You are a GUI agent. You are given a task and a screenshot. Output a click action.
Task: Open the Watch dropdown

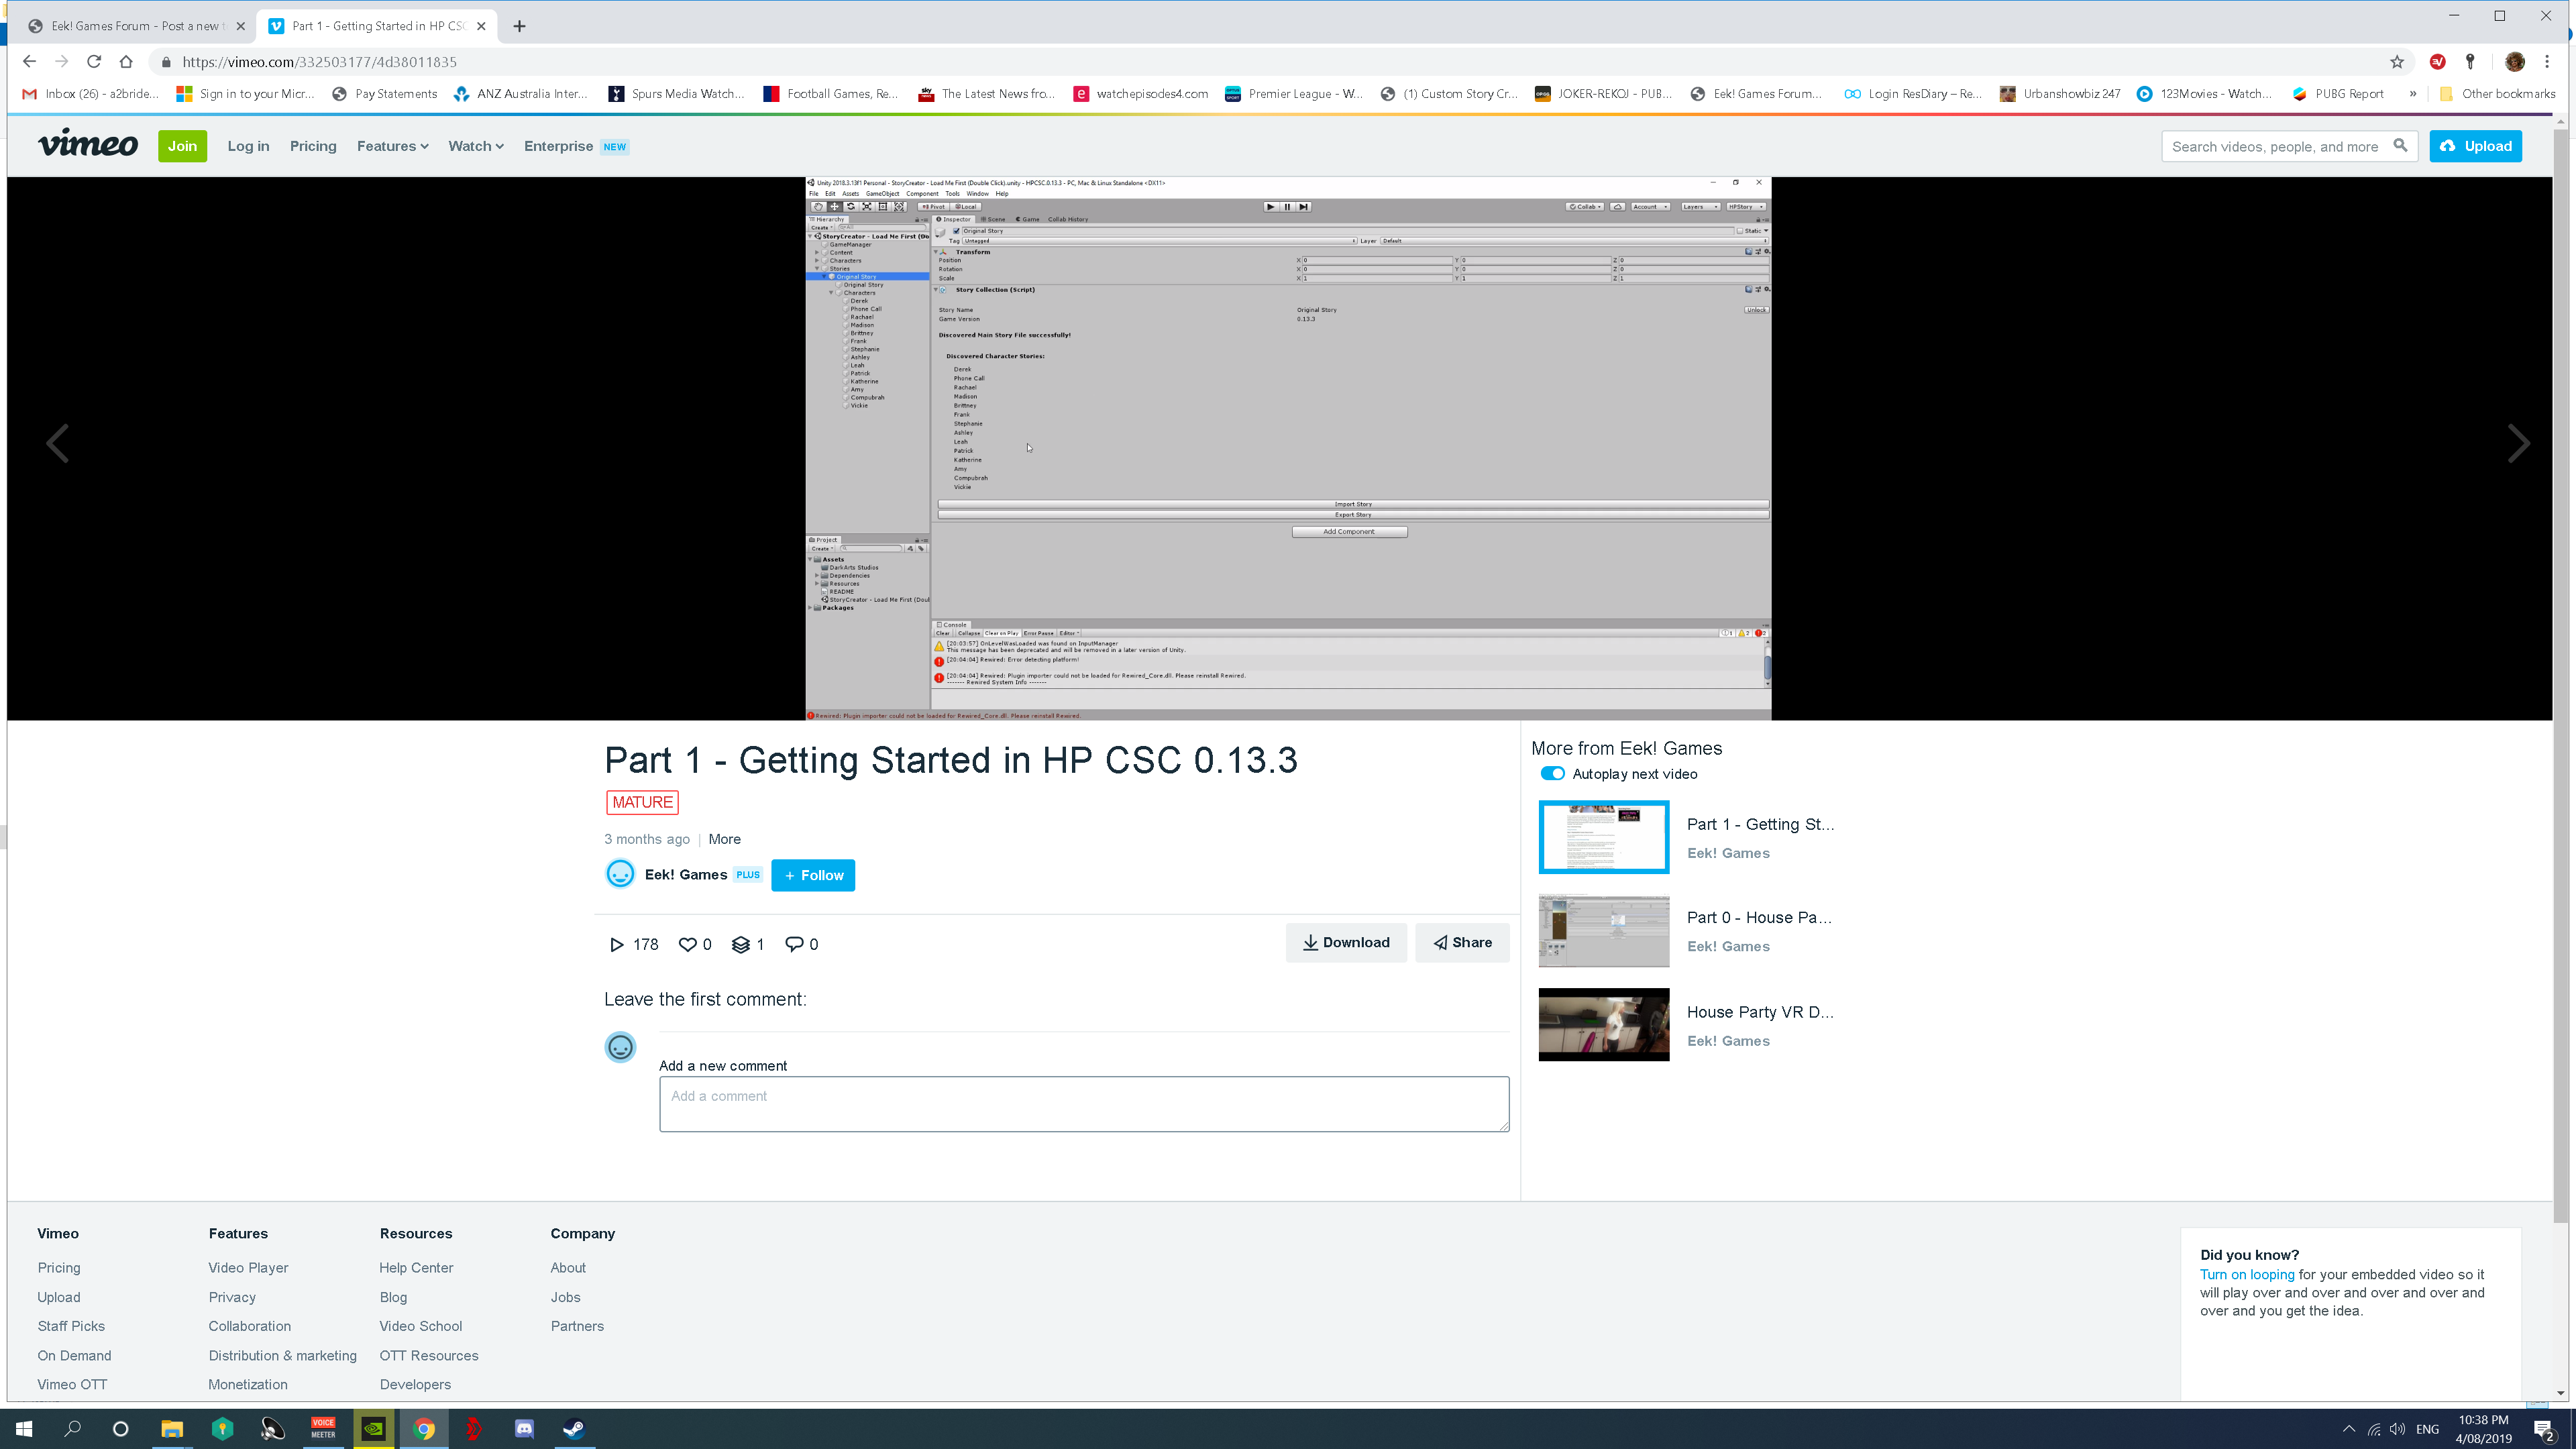point(475,145)
